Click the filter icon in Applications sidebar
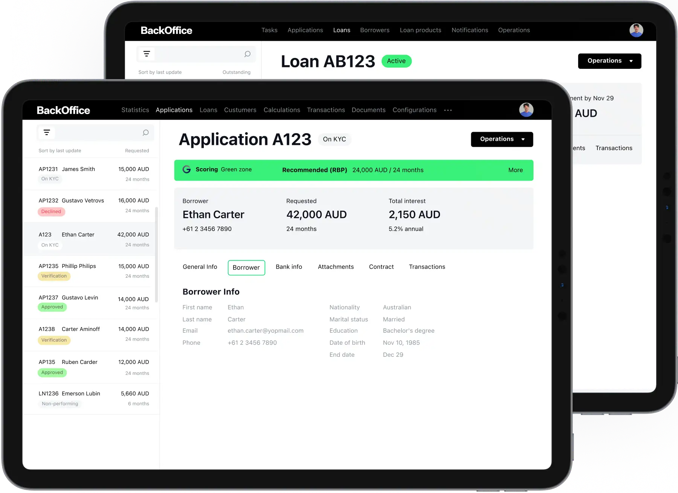Screen dimensions: 678x493 point(47,132)
